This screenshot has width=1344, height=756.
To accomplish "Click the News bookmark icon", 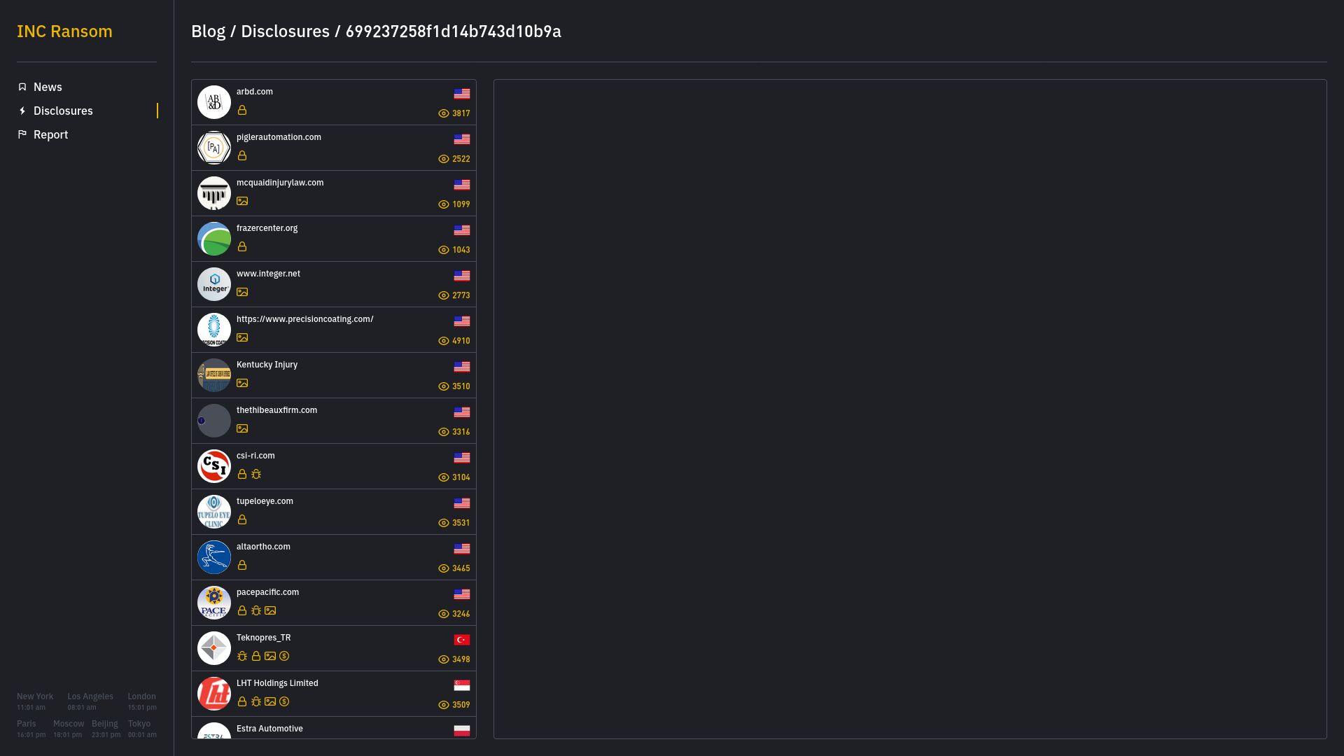I will [x=22, y=87].
